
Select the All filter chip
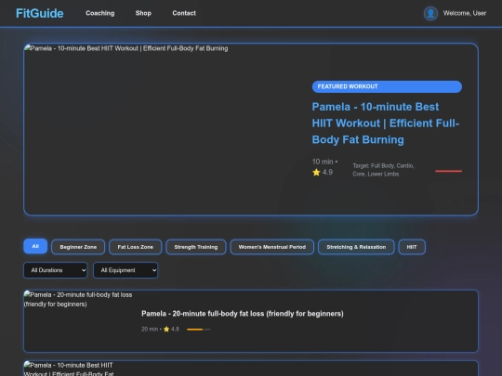tap(35, 246)
